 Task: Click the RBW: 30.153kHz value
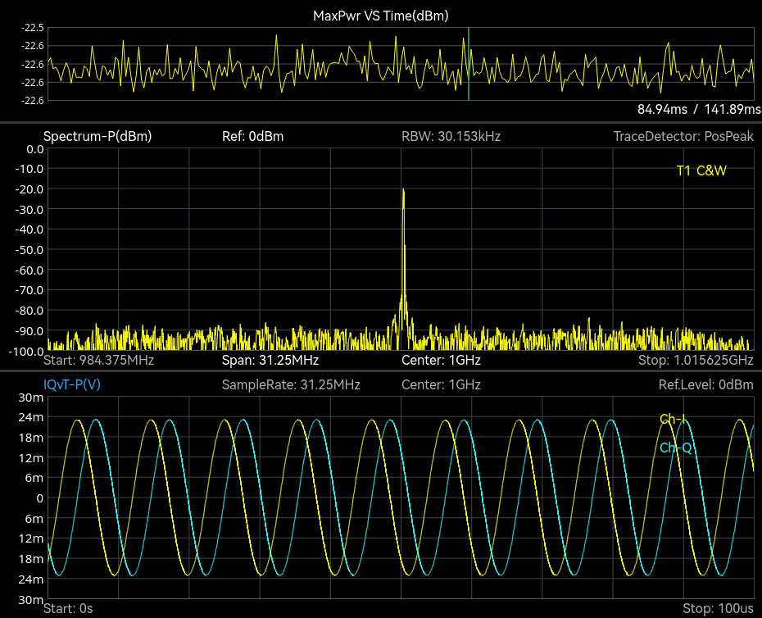tap(451, 136)
